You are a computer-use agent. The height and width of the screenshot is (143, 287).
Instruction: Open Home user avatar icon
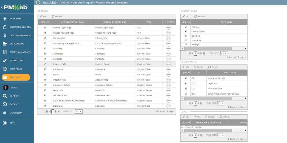[6, 88]
